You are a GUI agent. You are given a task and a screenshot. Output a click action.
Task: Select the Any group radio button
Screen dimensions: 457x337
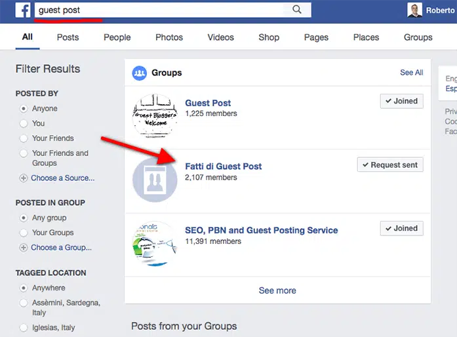coord(24,218)
